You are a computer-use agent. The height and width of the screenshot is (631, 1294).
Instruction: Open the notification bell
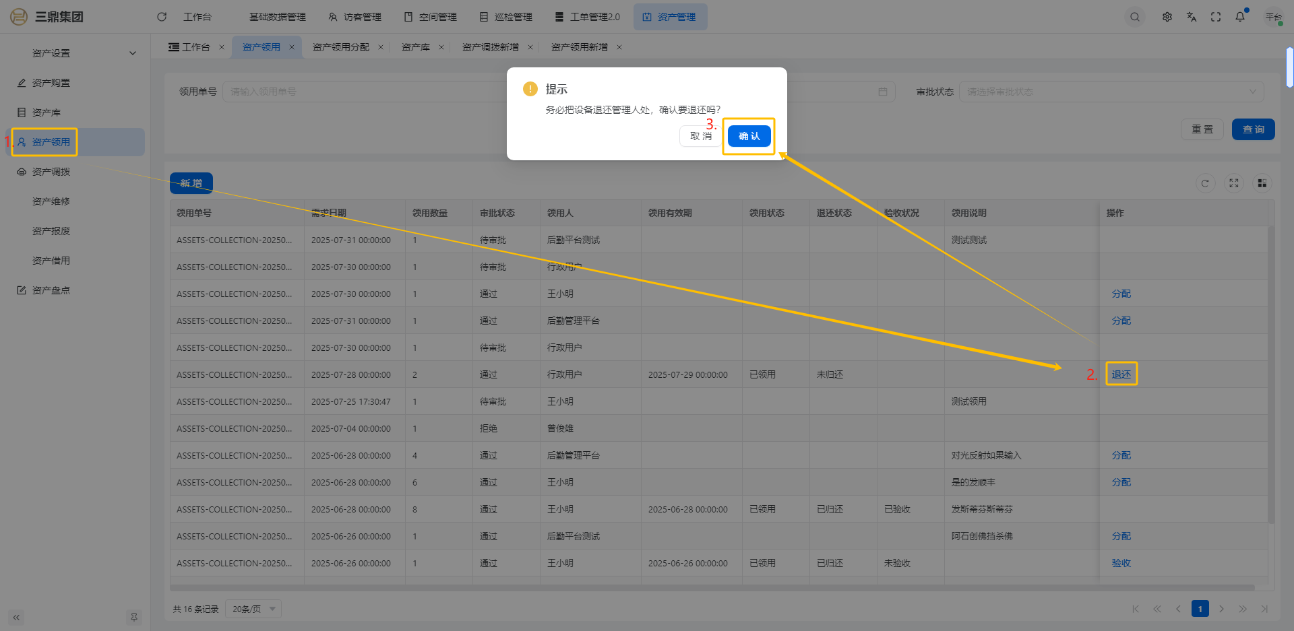click(x=1240, y=17)
